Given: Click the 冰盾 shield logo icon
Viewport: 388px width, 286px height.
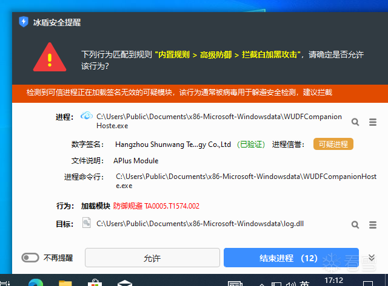Looking at the screenshot, I should click(24, 22).
